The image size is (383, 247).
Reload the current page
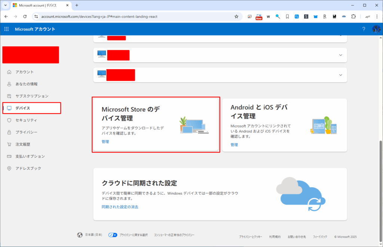(25, 16)
